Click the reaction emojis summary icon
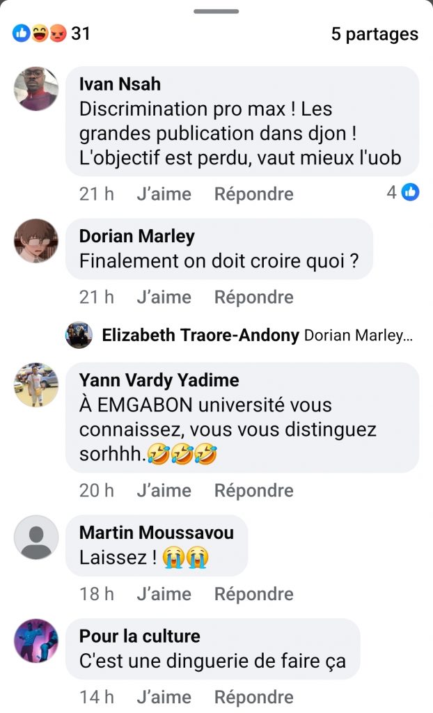433x713 pixels. pyautogui.click(x=39, y=33)
